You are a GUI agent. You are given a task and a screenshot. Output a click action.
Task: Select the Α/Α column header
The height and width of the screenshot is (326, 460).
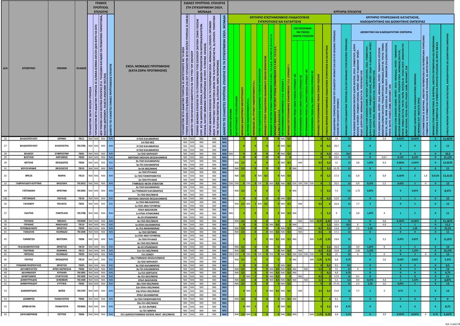(5, 68)
